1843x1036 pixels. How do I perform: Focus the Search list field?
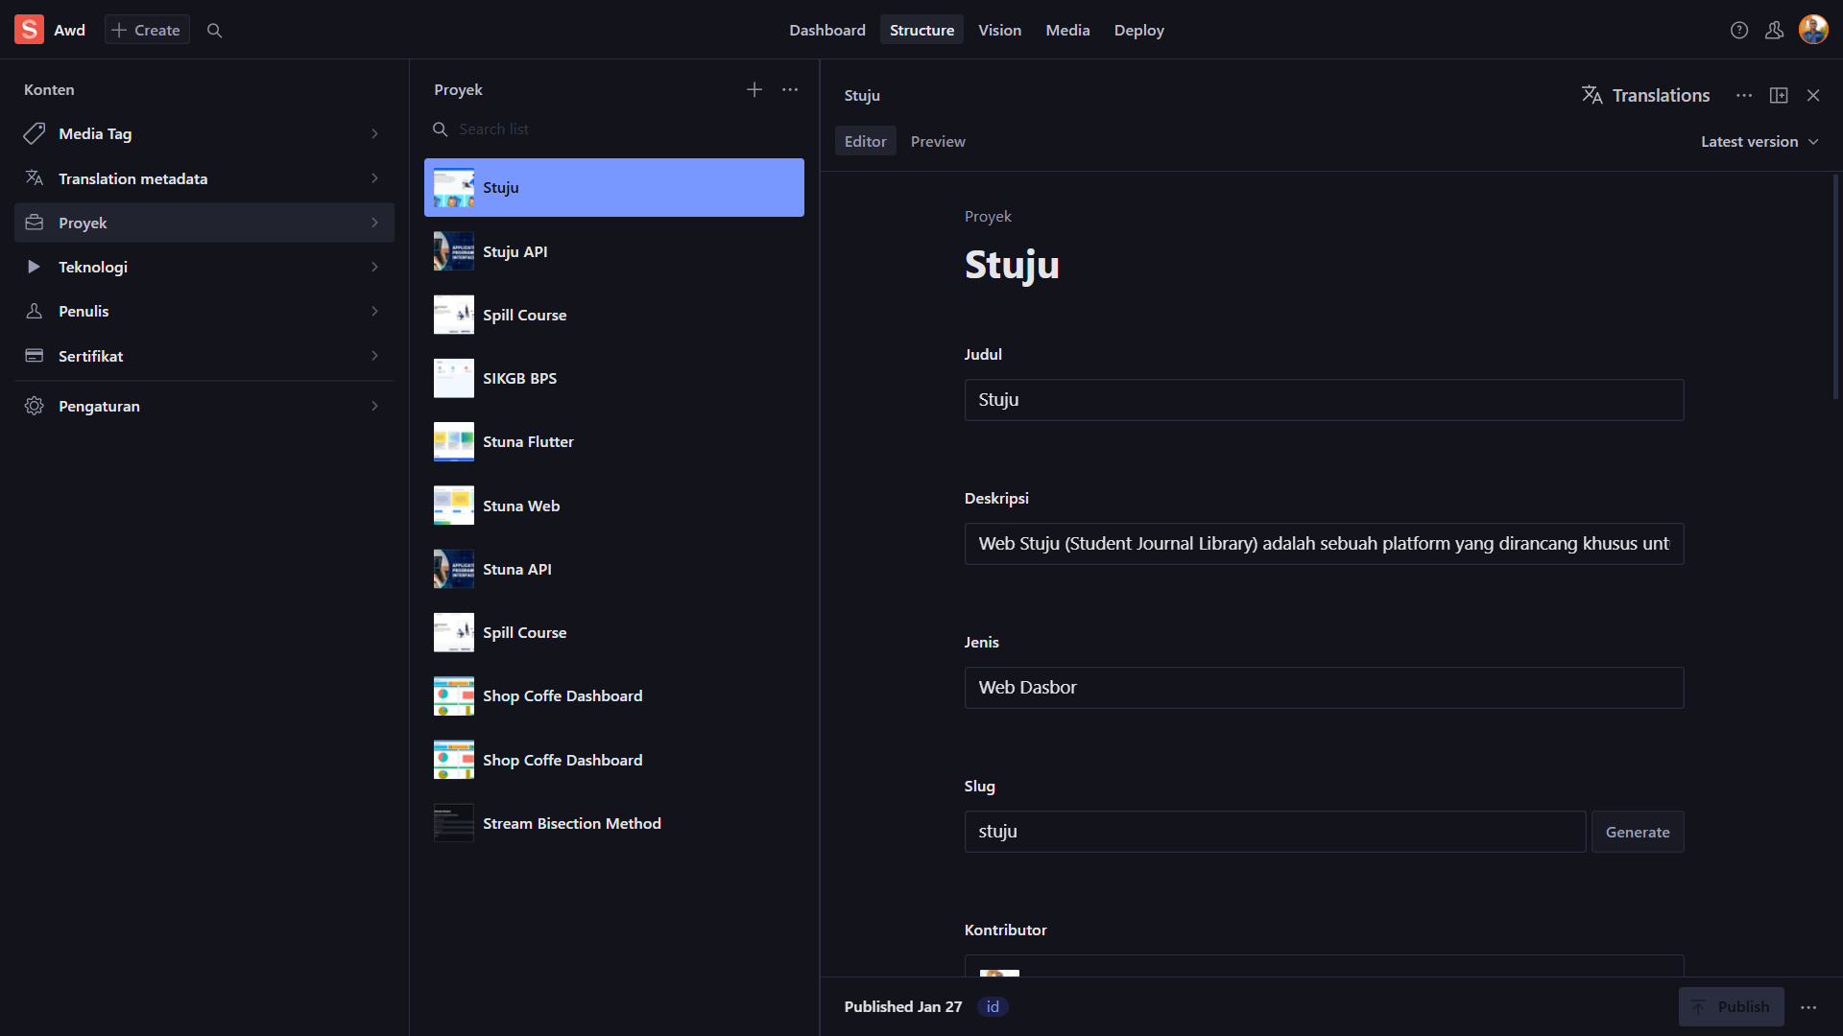click(614, 129)
